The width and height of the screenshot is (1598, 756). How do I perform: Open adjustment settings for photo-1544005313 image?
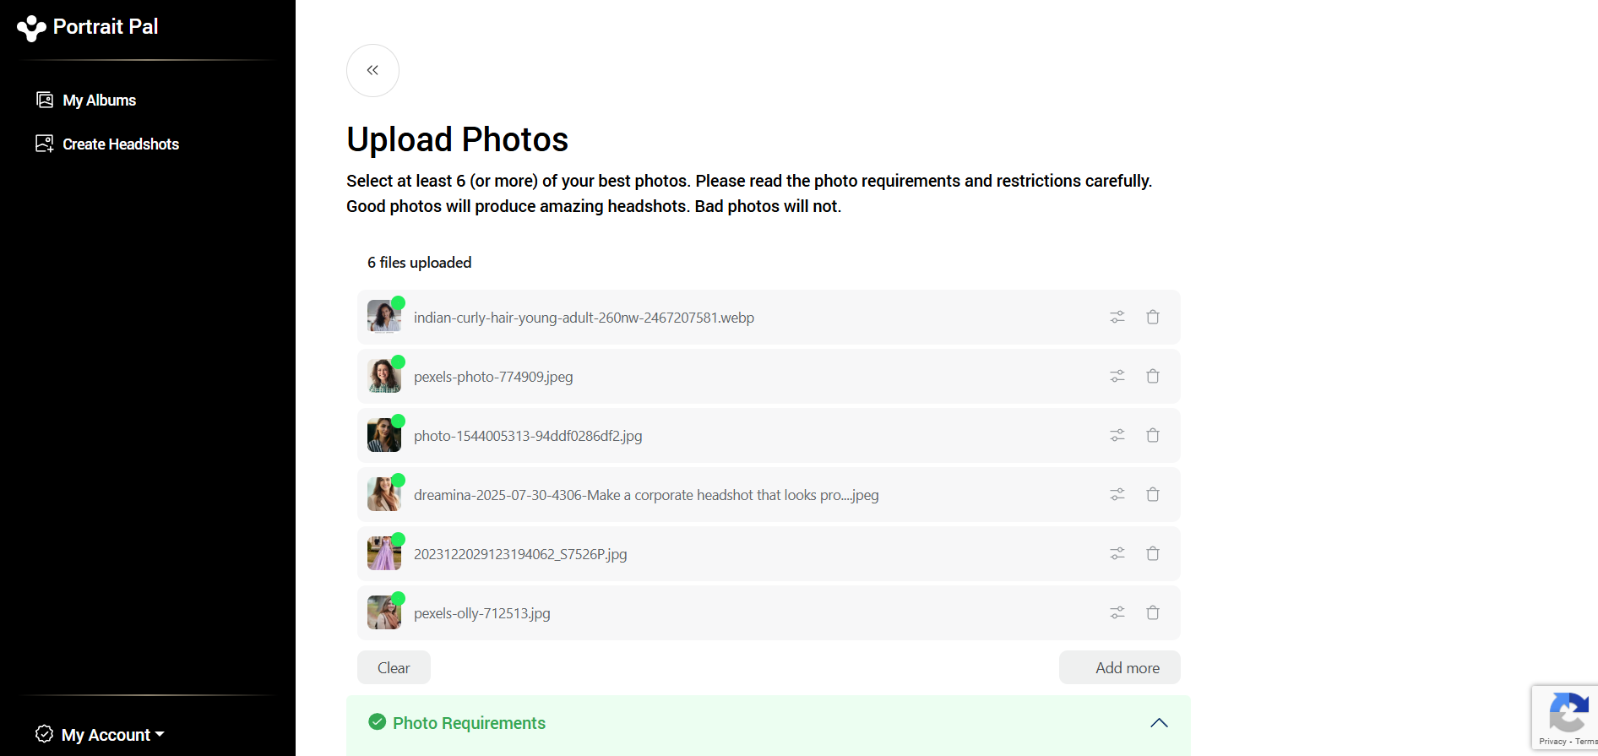click(x=1117, y=435)
